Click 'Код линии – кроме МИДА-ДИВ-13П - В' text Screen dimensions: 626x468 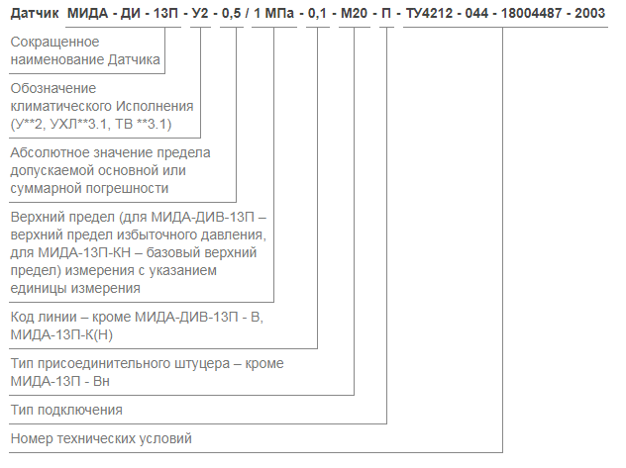click(x=136, y=317)
